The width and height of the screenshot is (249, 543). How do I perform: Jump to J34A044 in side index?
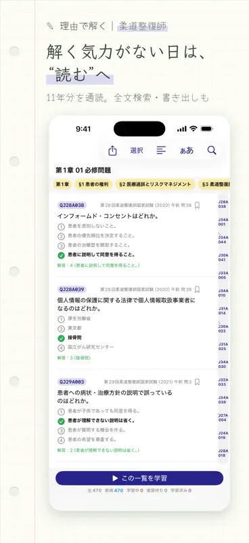[x=223, y=240]
